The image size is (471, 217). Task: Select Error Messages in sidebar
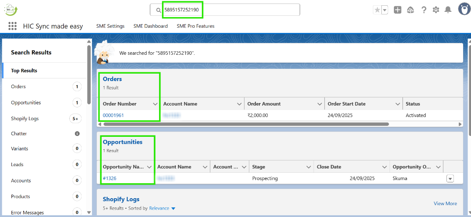(x=44, y=212)
